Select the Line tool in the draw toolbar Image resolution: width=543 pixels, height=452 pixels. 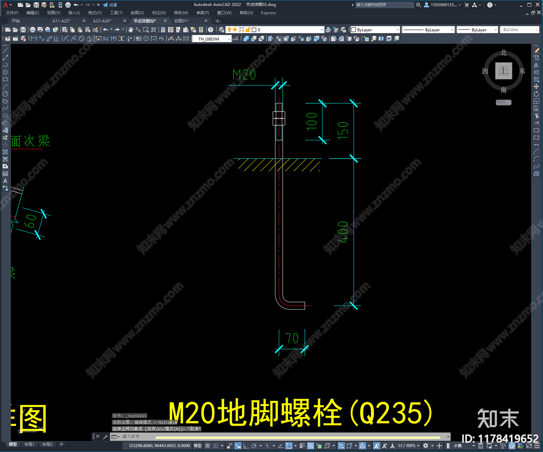(x=5, y=50)
